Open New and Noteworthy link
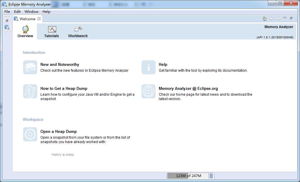Screen dimensions: 300x182 [60, 64]
